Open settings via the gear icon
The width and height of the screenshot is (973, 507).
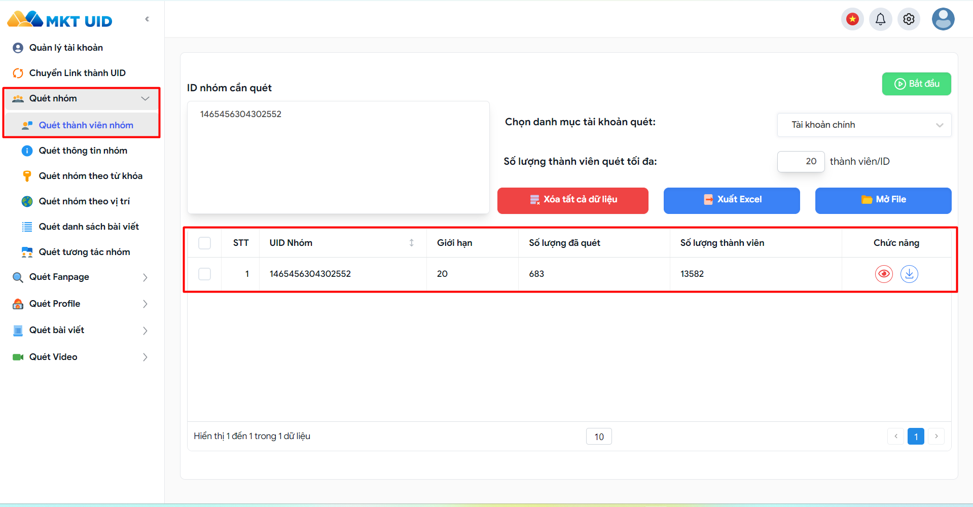tap(909, 19)
